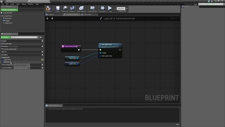Open the Edit menu
The height and width of the screenshot is (127, 225).
pos(7,4)
